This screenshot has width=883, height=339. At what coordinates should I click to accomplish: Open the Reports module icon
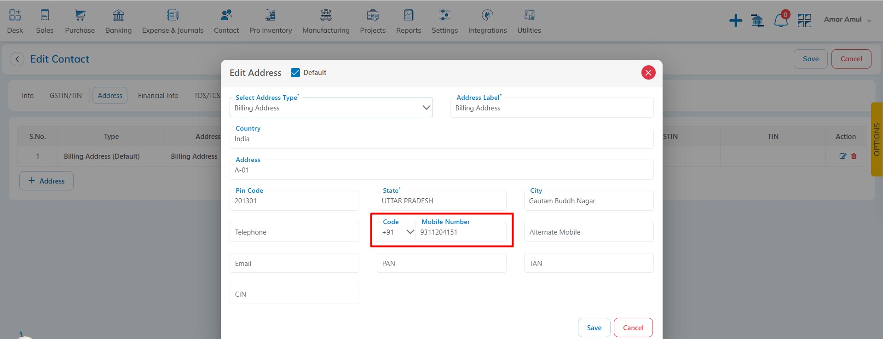[x=409, y=15]
